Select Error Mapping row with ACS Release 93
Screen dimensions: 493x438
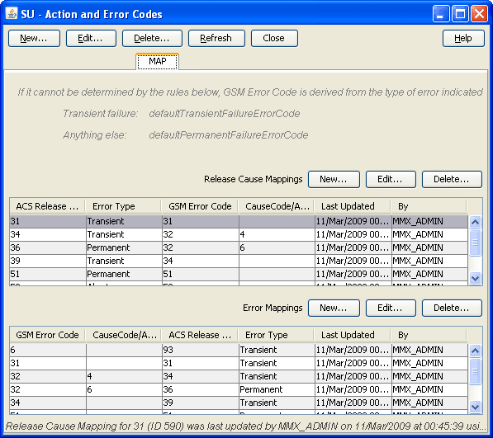[x=239, y=350]
